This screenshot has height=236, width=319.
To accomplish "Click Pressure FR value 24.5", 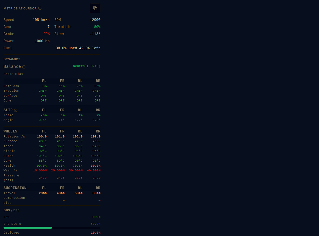I will tap(61, 178).
